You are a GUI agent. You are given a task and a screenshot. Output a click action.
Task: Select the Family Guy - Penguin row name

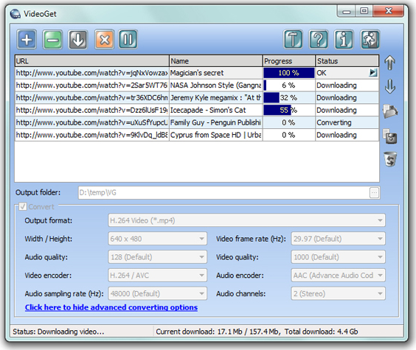pos(215,122)
